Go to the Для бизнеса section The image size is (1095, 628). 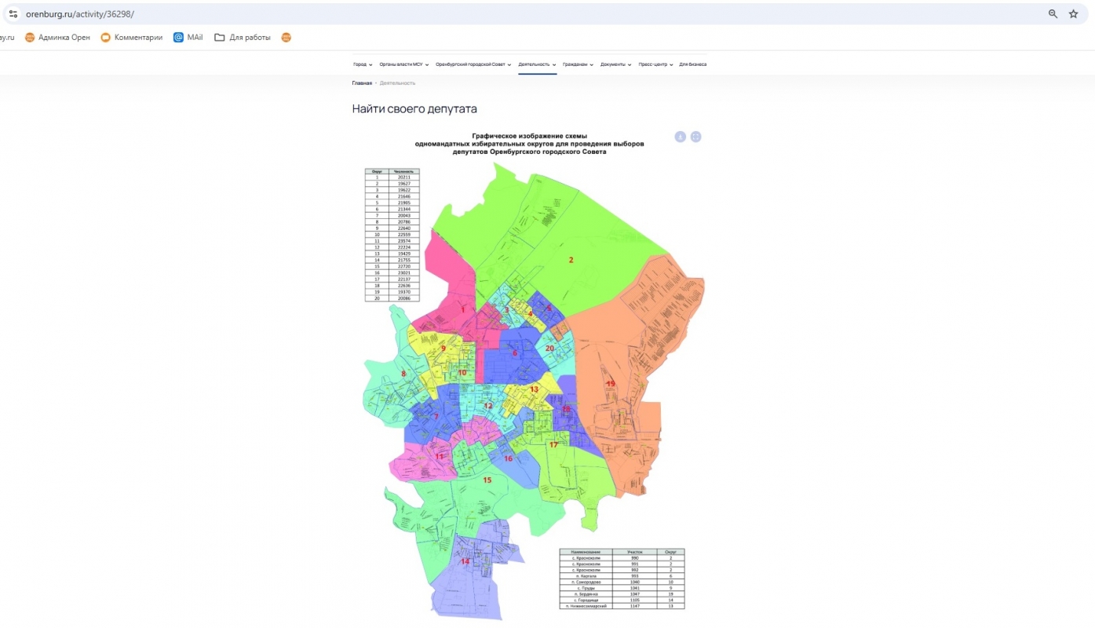pyautogui.click(x=692, y=64)
